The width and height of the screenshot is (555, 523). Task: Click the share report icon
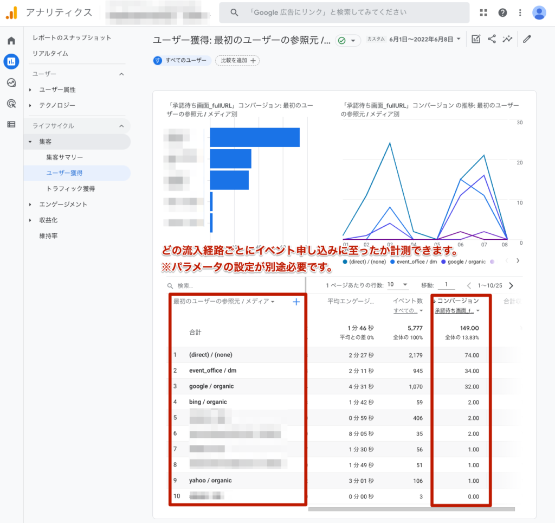(x=492, y=39)
